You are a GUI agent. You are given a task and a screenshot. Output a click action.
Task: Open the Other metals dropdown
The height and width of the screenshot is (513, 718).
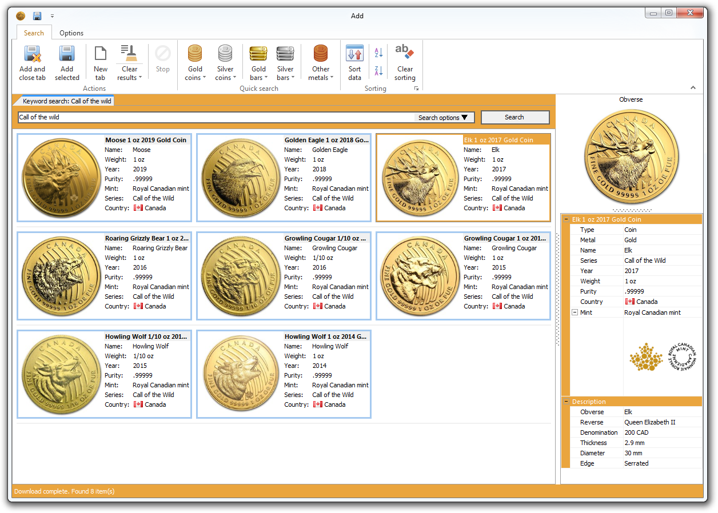coord(321,63)
